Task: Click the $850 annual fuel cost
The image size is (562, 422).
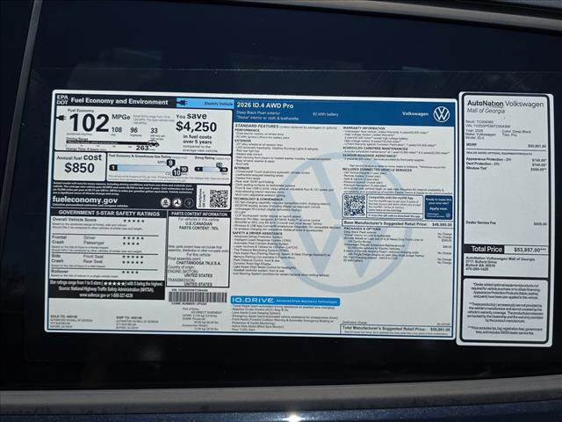Action: pos(79,168)
